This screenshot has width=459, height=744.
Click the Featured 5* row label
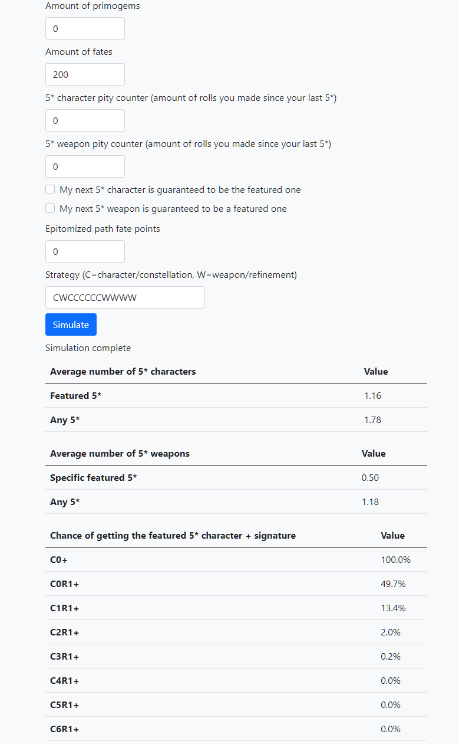pos(75,396)
